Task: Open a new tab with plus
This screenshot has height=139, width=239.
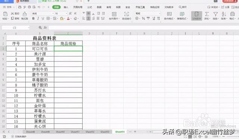Action: pos(89,1)
